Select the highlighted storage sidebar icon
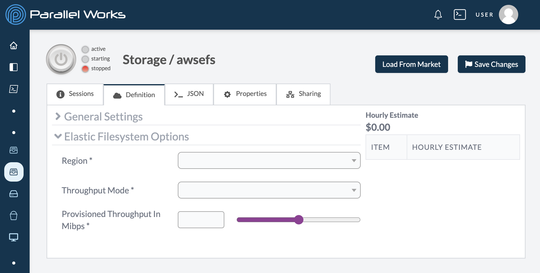540x273 pixels. pos(14,172)
